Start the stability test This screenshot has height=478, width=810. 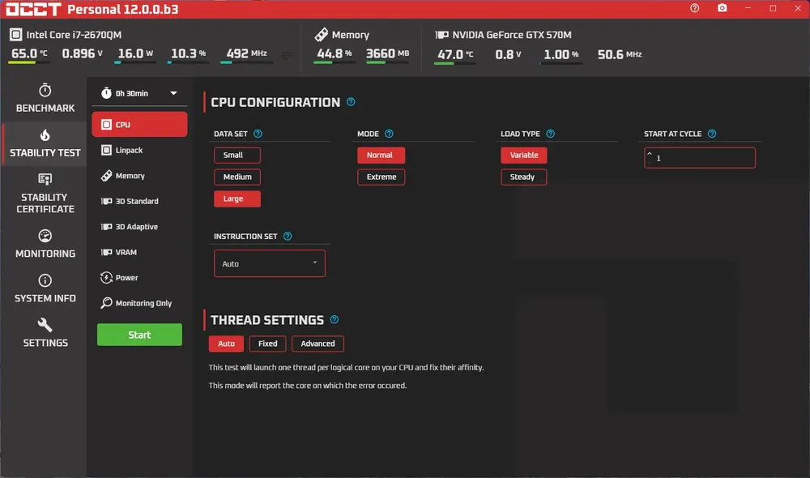pos(139,335)
